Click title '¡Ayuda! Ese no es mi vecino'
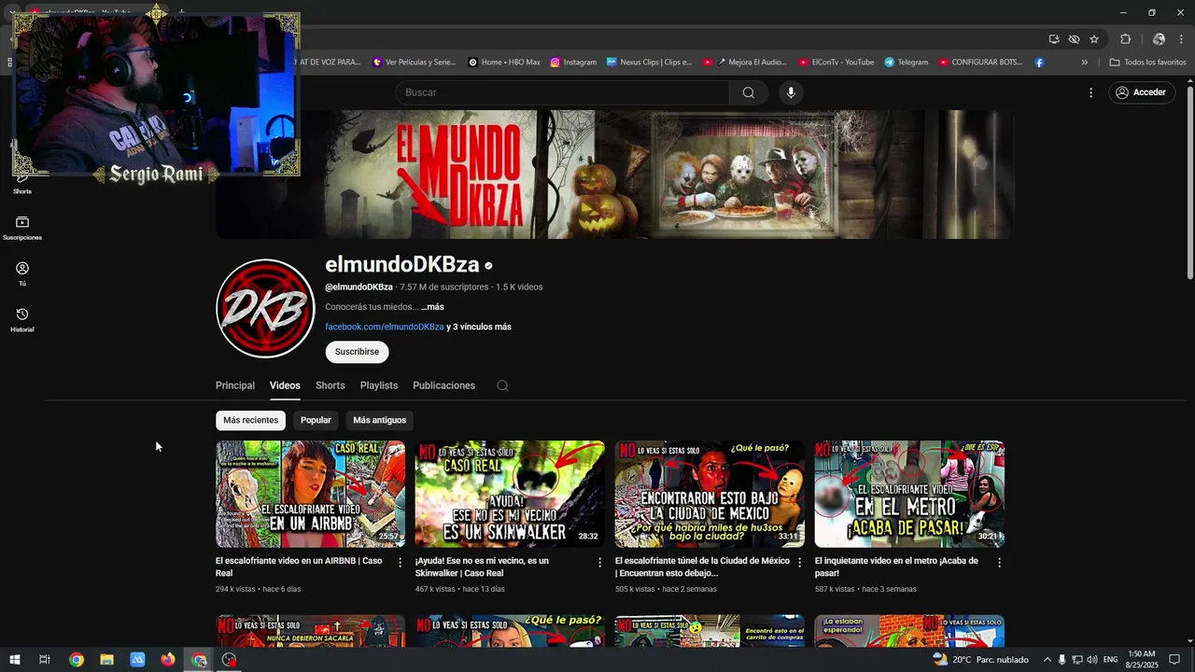This screenshot has height=672, width=1195. coord(482,567)
